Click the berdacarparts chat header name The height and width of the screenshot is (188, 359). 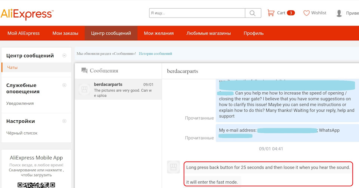point(182,71)
